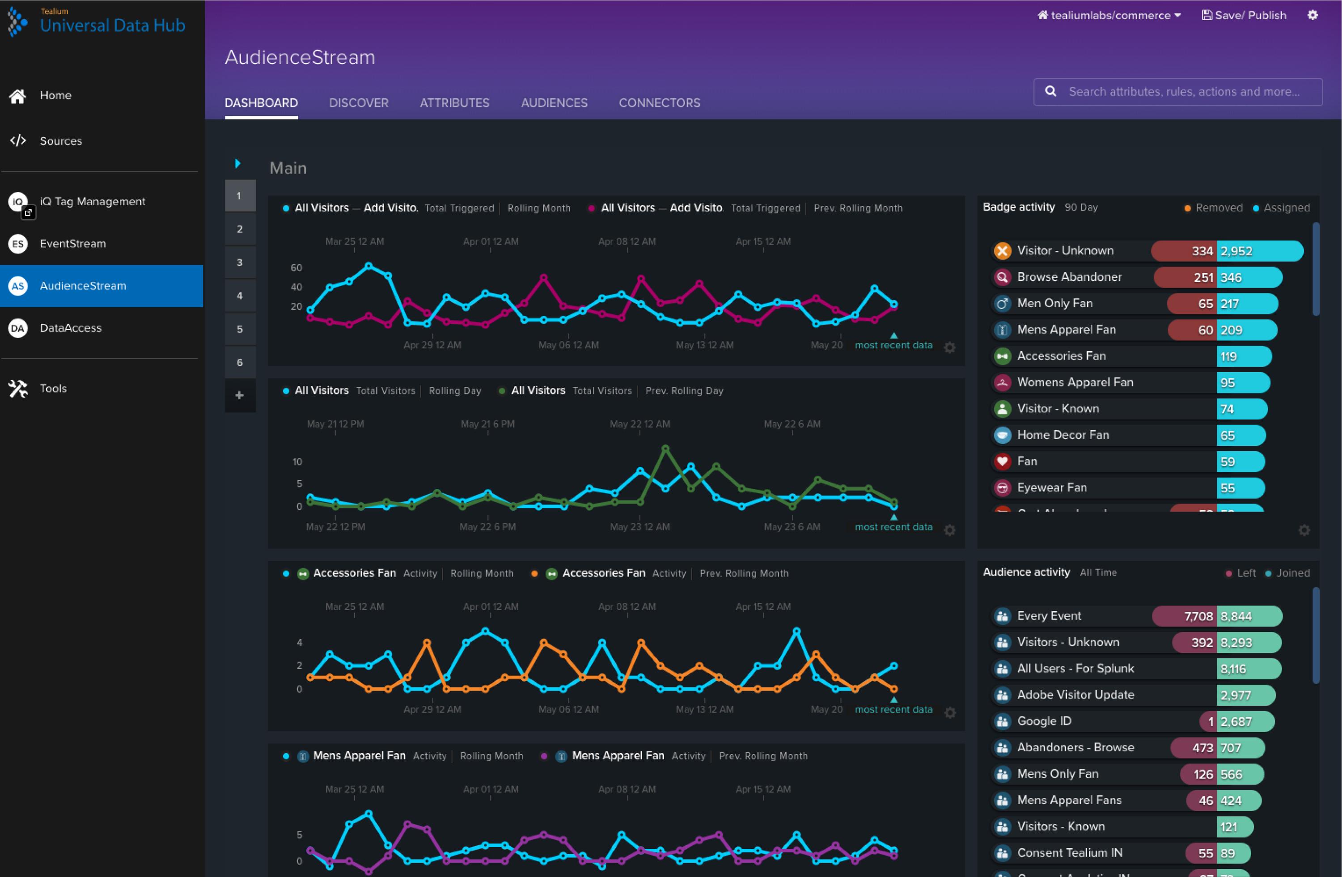Click the Every Event audience icon
The width and height of the screenshot is (1342, 877).
pos(1002,616)
